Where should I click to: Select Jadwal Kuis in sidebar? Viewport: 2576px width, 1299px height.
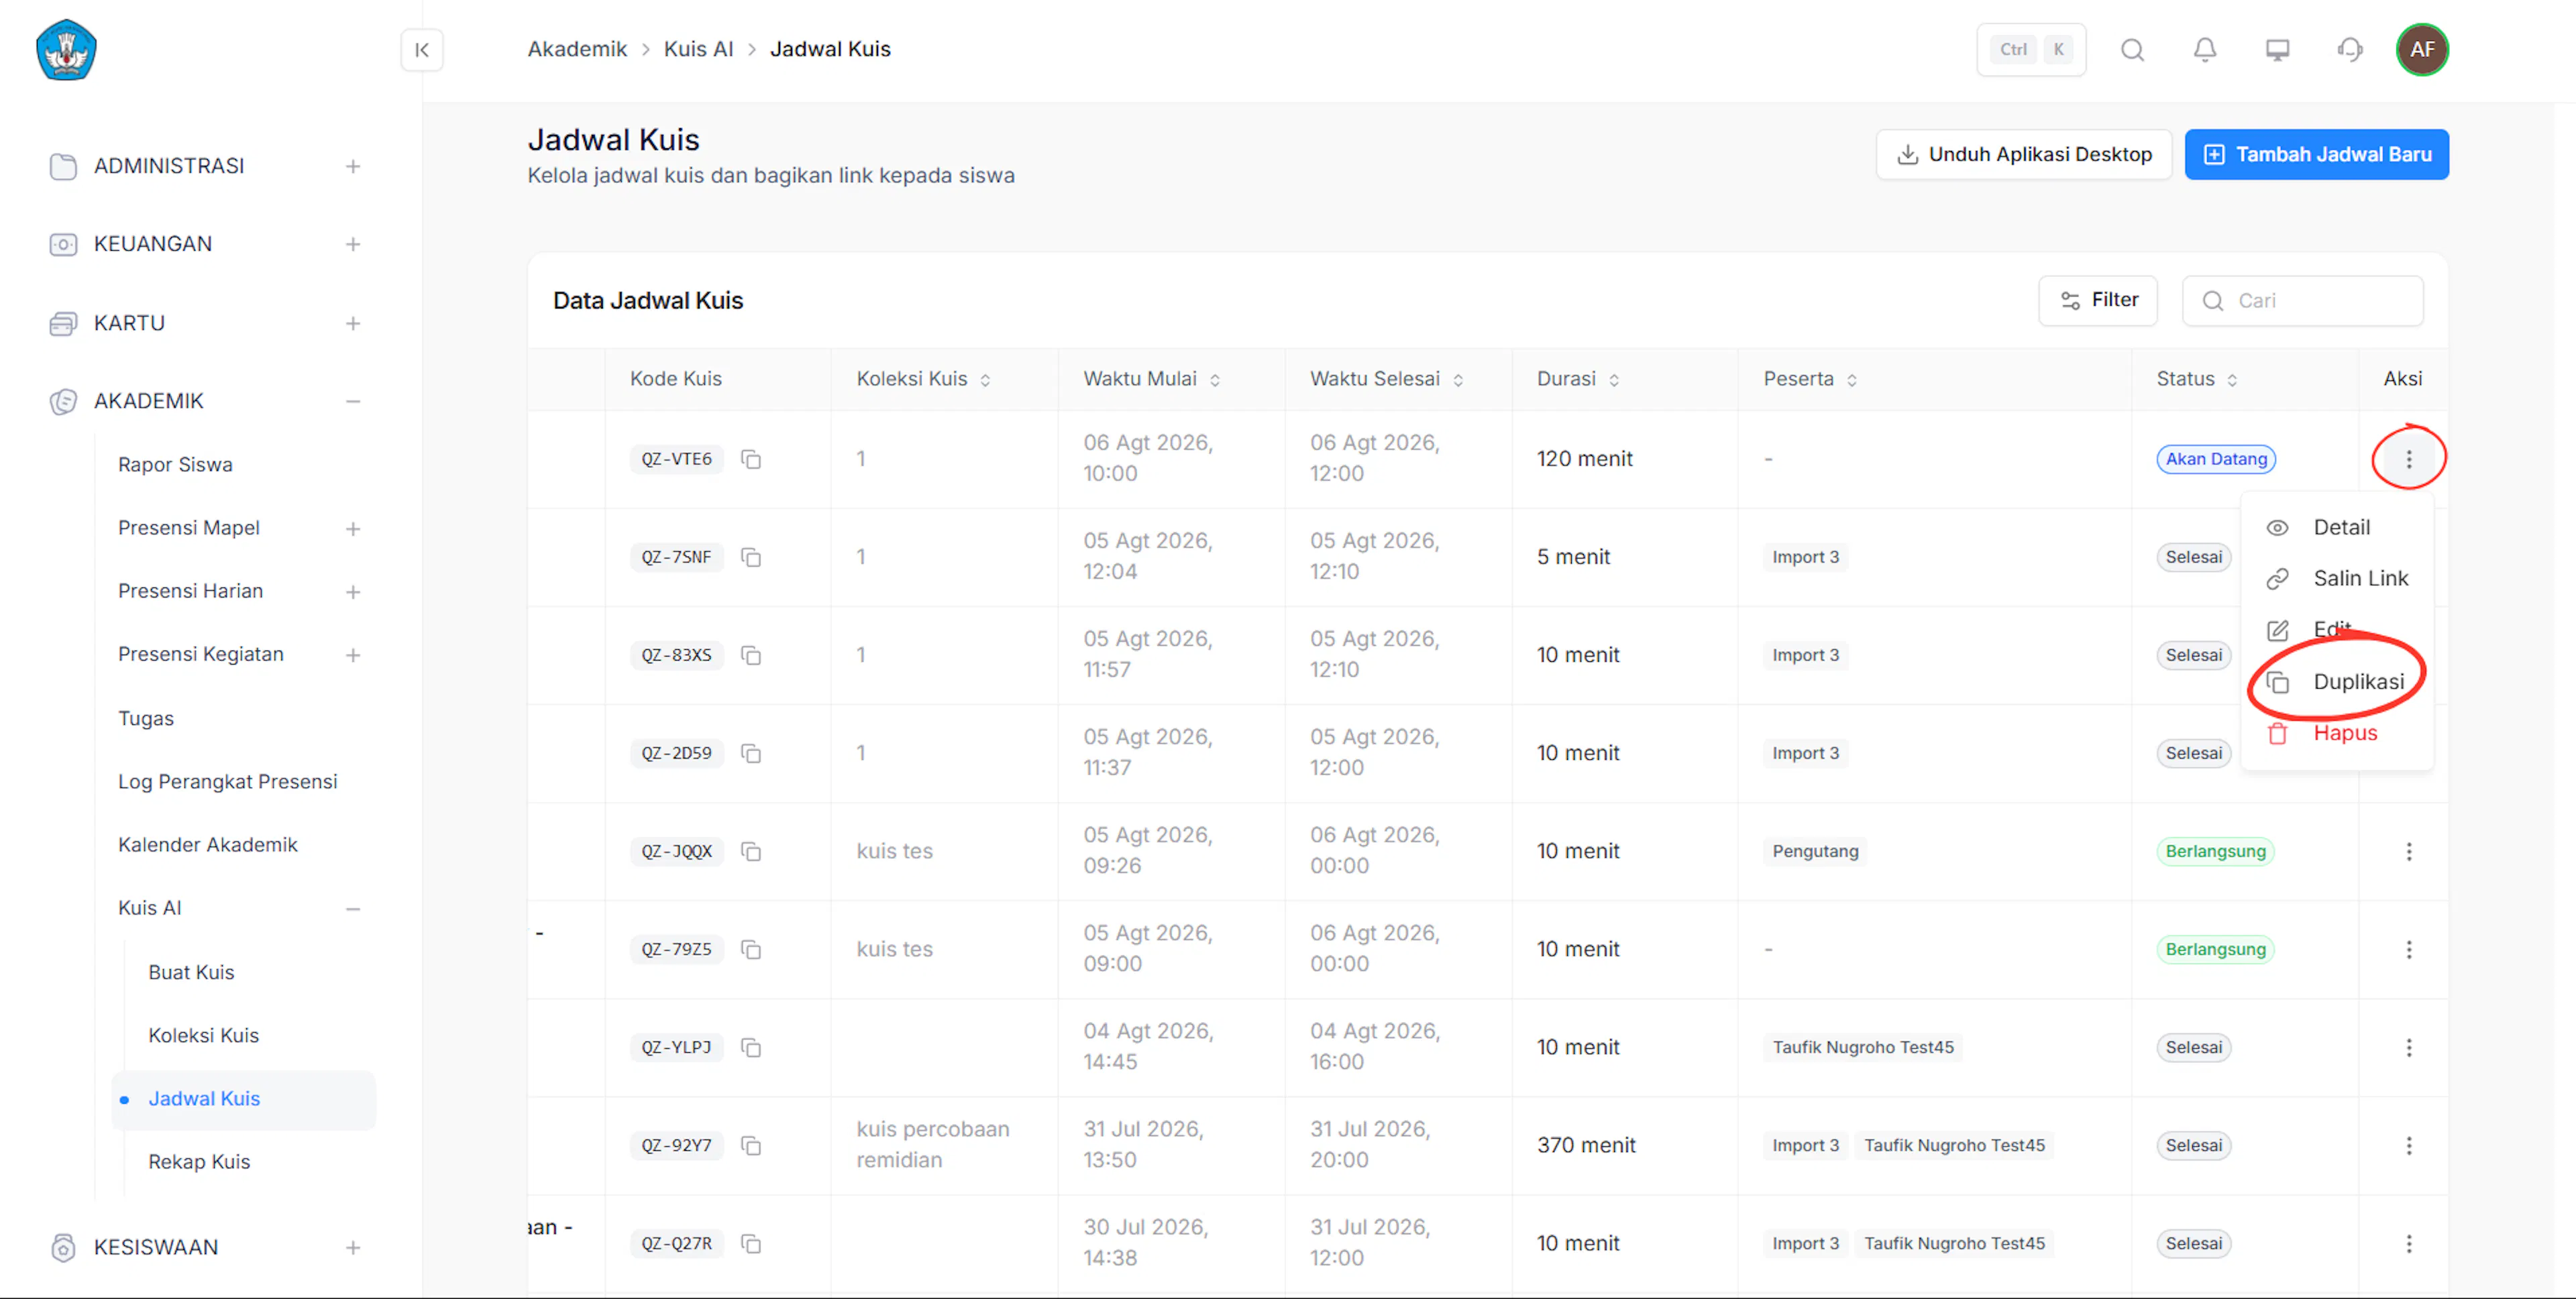(243, 1099)
